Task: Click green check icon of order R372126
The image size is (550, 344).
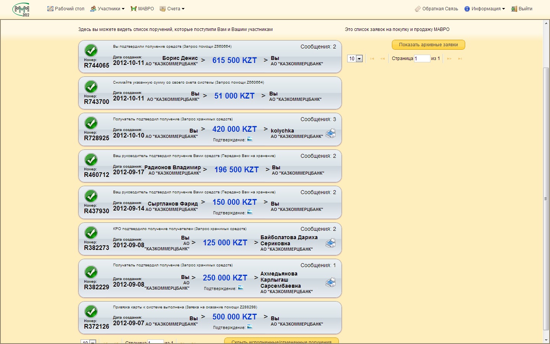Action: tap(91, 312)
